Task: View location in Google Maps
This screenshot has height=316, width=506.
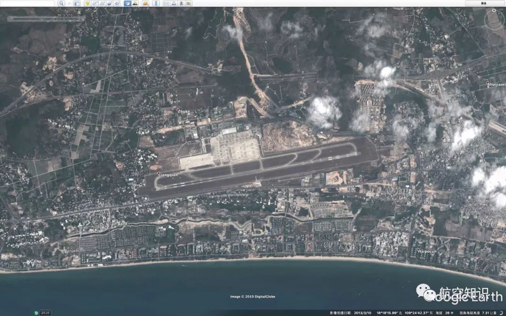Action: 189,3
